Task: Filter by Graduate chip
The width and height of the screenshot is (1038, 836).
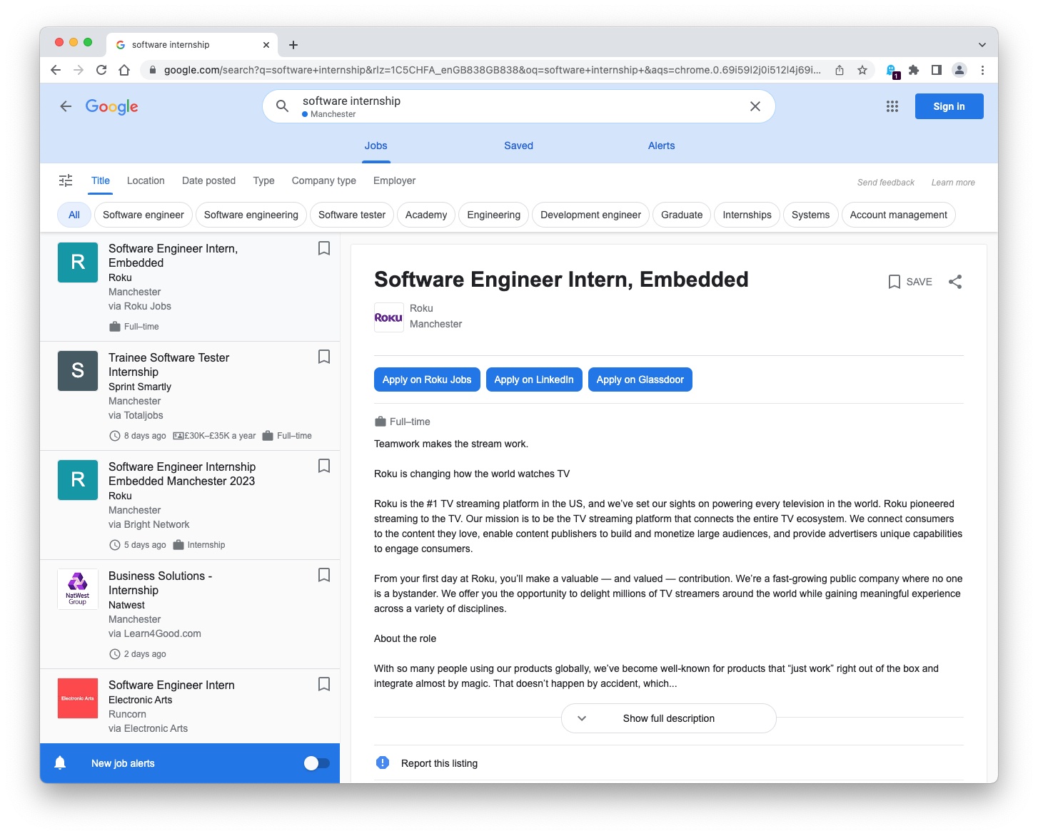Action: pyautogui.click(x=682, y=215)
